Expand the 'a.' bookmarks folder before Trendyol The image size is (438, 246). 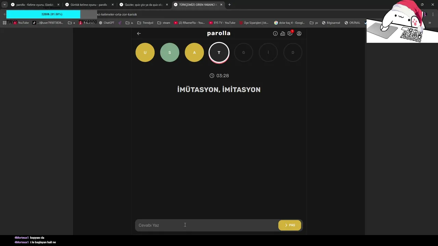coord(129,23)
